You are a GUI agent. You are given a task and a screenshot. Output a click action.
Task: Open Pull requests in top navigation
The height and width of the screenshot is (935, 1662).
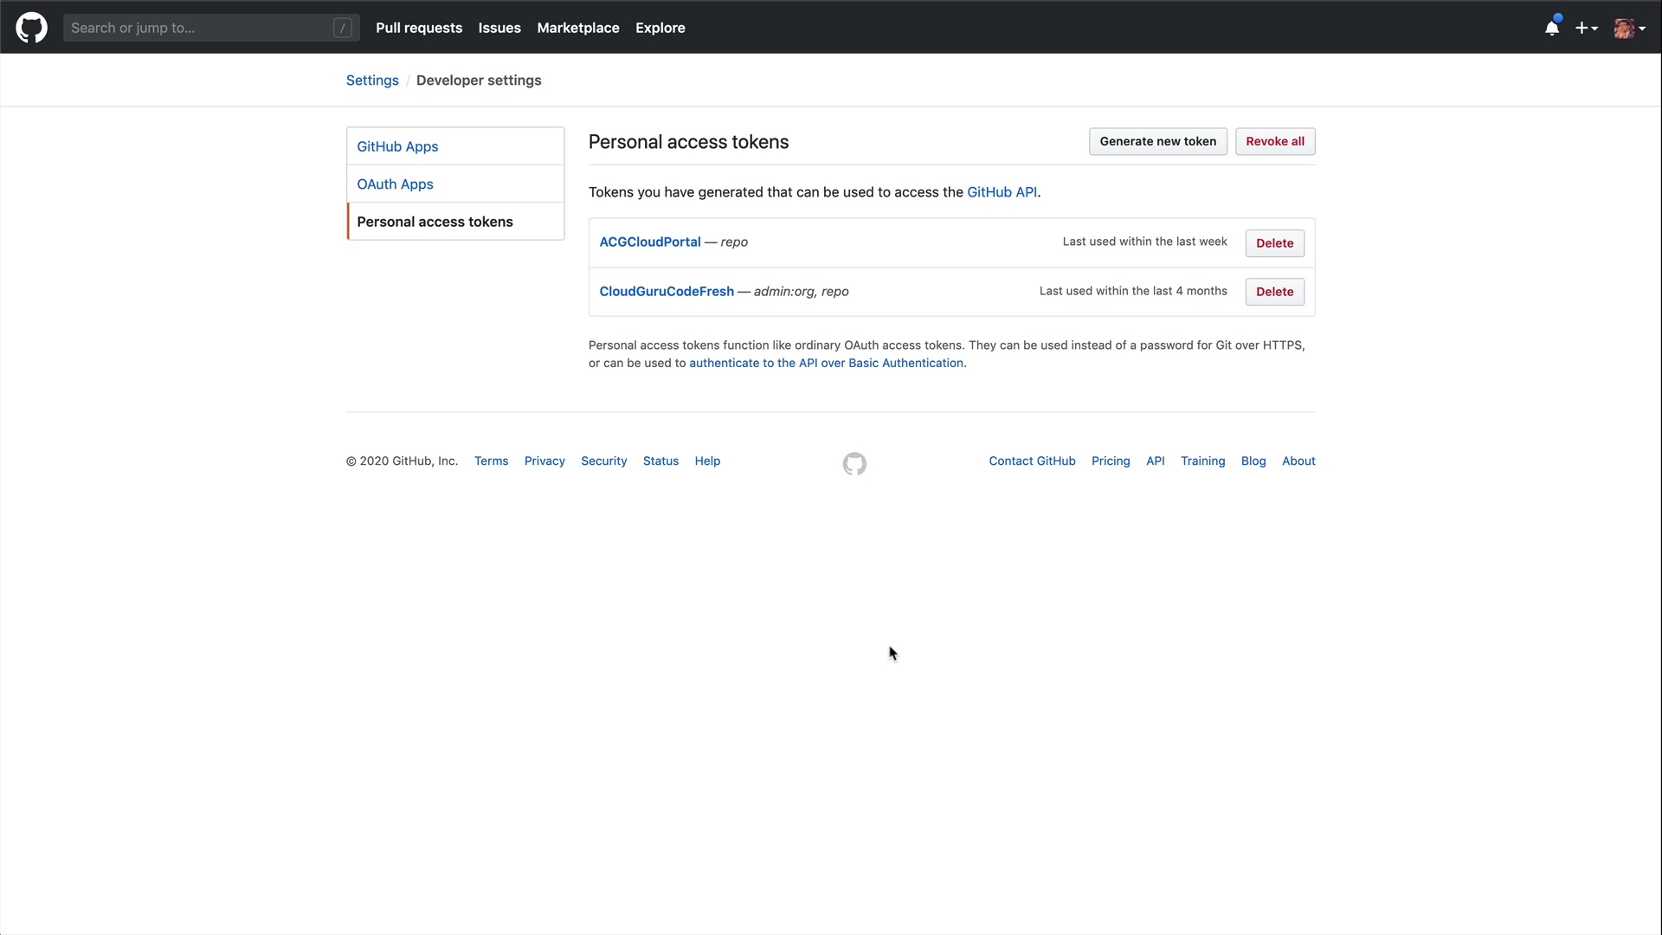tap(419, 28)
